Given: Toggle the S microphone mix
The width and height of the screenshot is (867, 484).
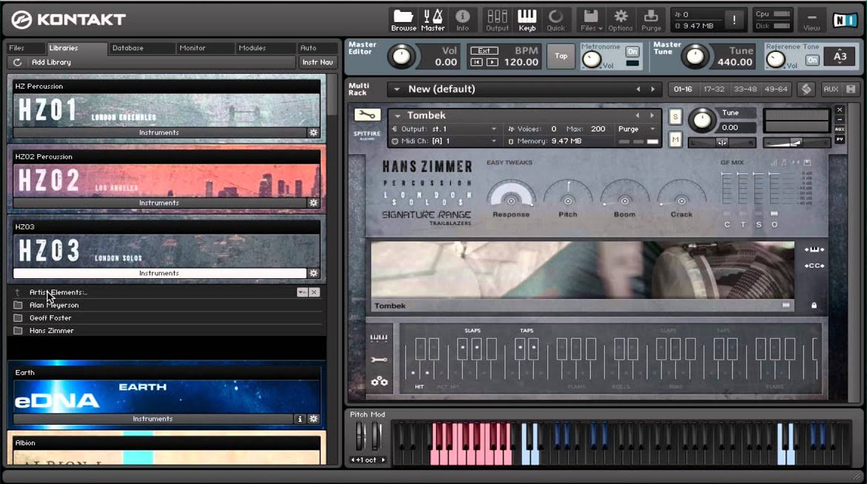Looking at the screenshot, I should (x=759, y=225).
